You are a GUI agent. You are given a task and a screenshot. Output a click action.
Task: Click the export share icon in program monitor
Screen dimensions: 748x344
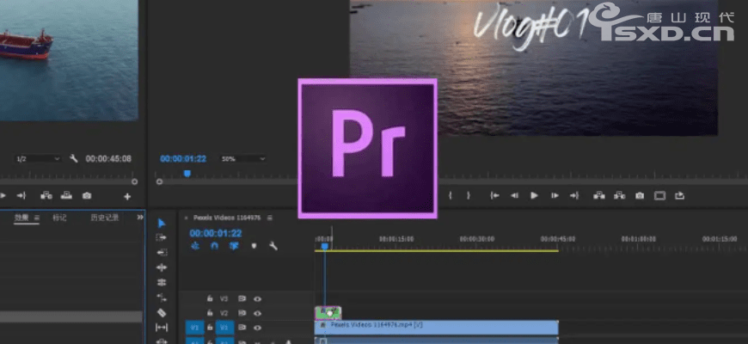[x=680, y=195]
